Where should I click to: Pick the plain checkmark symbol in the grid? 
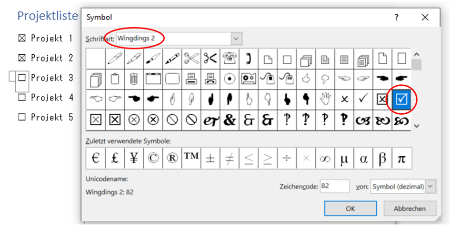363,99
